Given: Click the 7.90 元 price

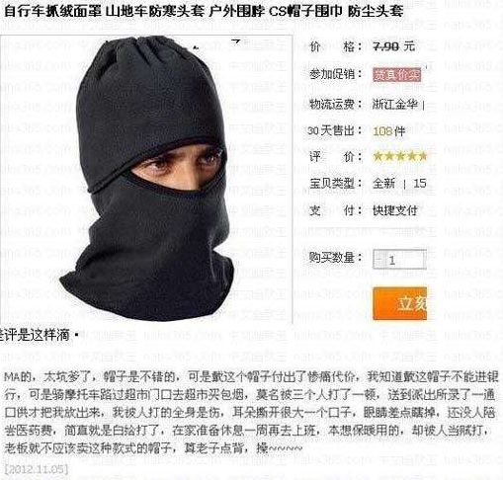Looking at the screenshot, I should [x=393, y=46].
